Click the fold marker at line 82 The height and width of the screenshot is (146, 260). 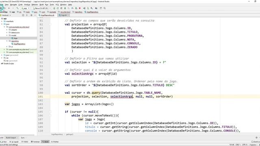50,24
